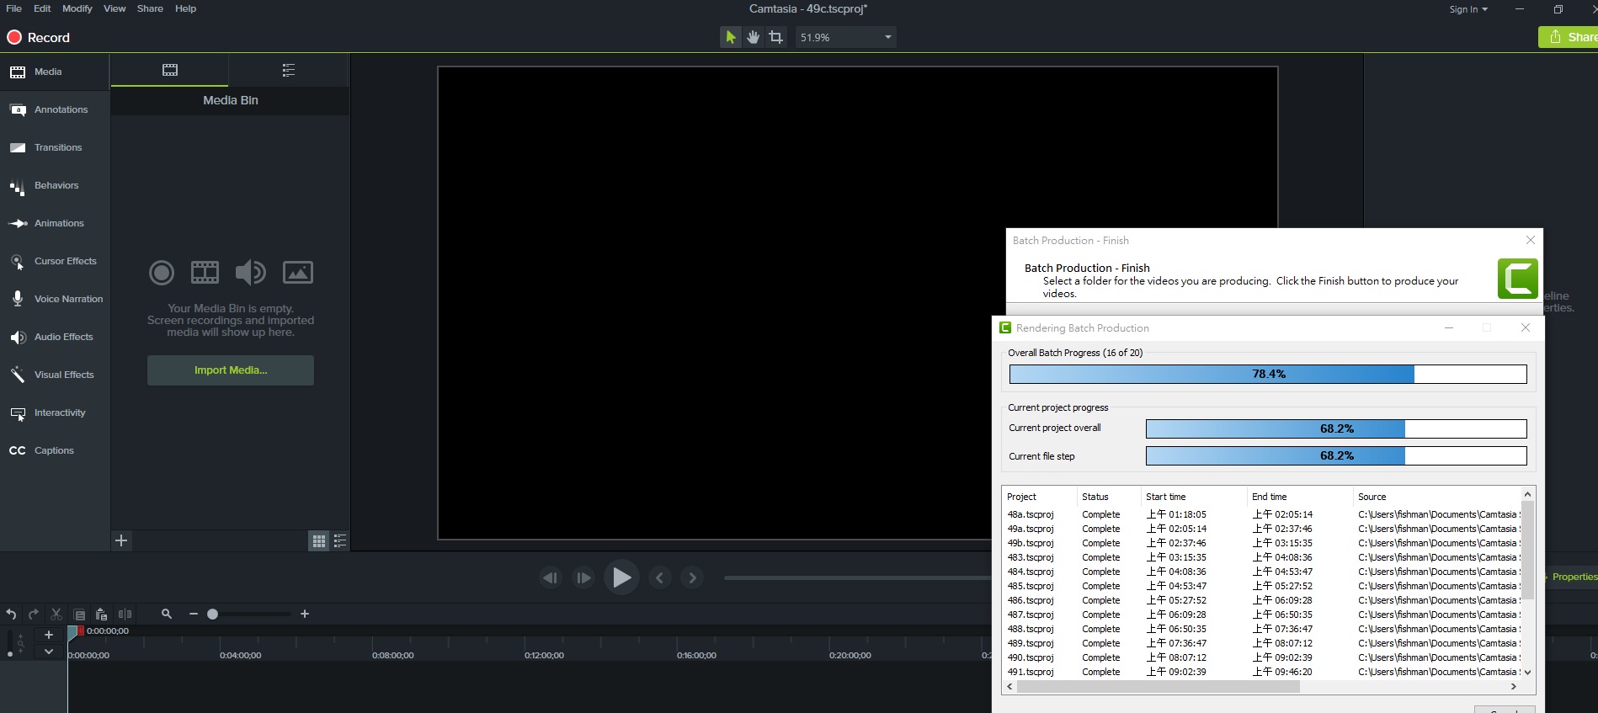Switch to the Media Bin filmstrip tab
1598x713 pixels.
pyautogui.click(x=170, y=70)
